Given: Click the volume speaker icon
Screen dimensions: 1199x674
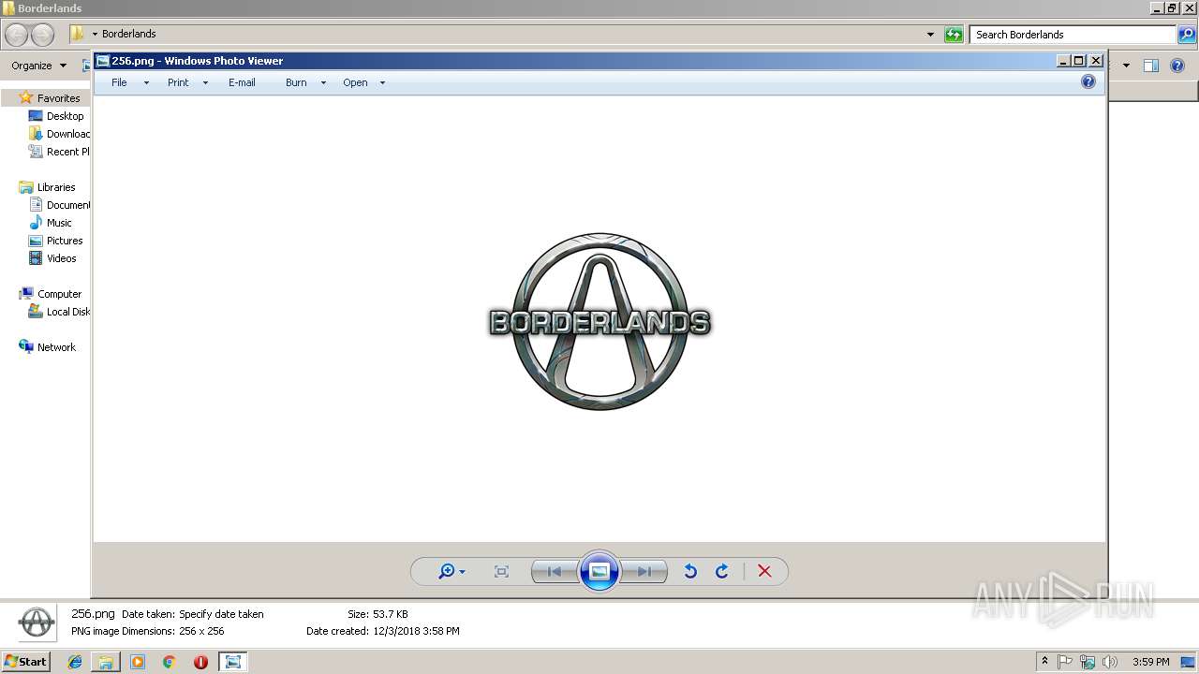Looking at the screenshot, I should pyautogui.click(x=1110, y=662).
